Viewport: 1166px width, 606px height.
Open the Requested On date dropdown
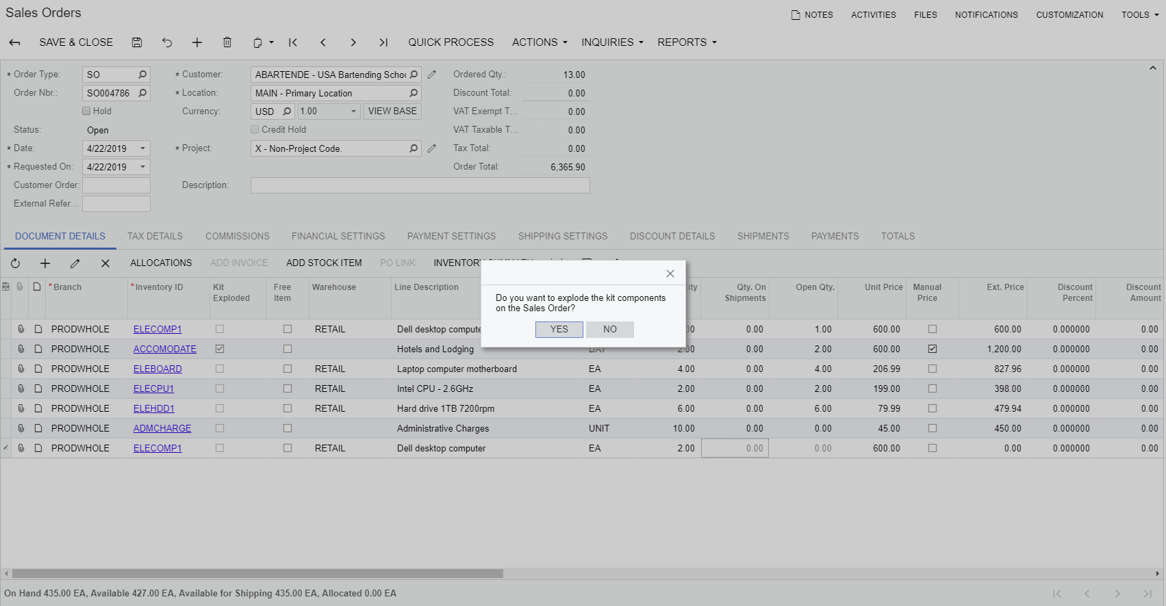coord(142,167)
